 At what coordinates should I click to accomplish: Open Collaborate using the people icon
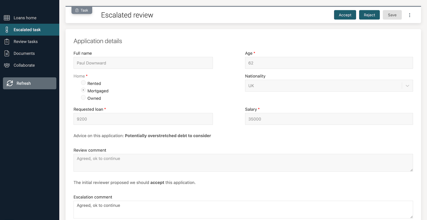[x=6, y=65]
